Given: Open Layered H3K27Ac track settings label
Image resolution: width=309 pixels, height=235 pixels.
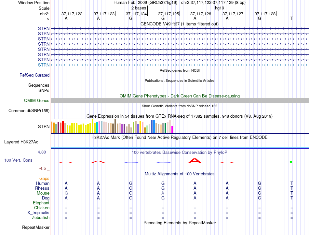Looking at the screenshot, I should pyautogui.click(x=21, y=142).
